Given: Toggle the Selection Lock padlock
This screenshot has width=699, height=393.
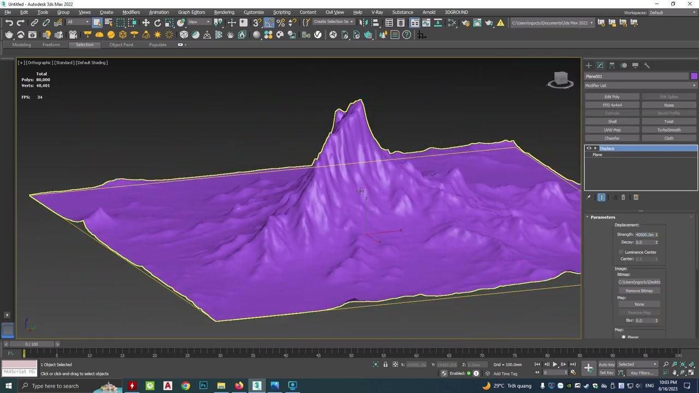Looking at the screenshot, I should click(385, 365).
